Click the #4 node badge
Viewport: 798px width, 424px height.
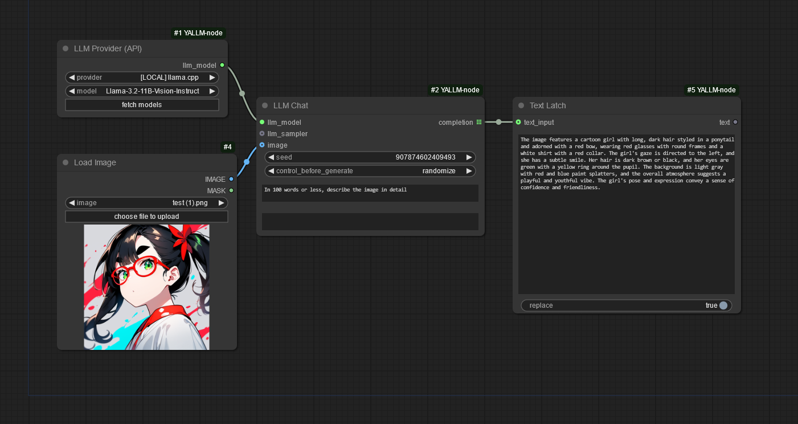228,147
